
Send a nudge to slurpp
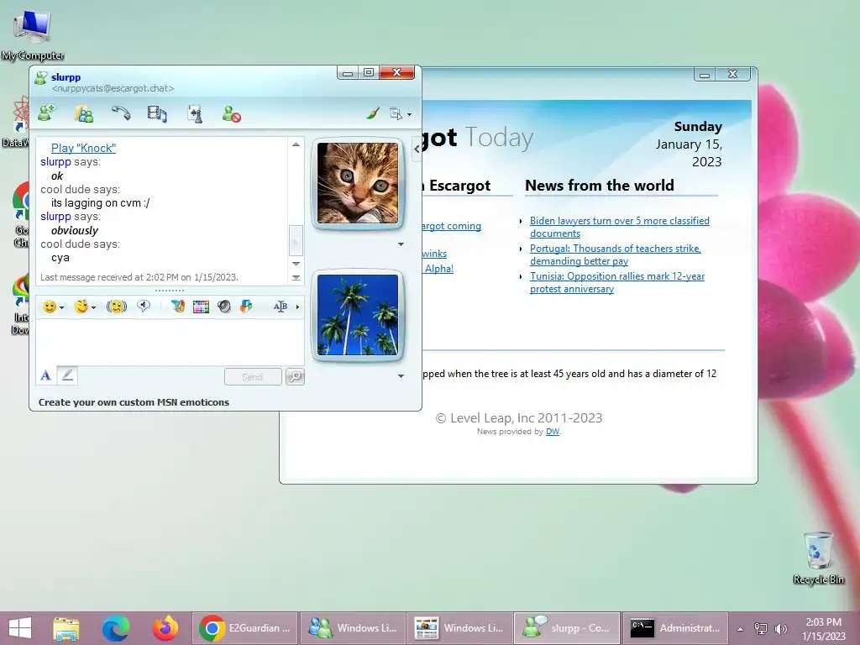(x=116, y=307)
